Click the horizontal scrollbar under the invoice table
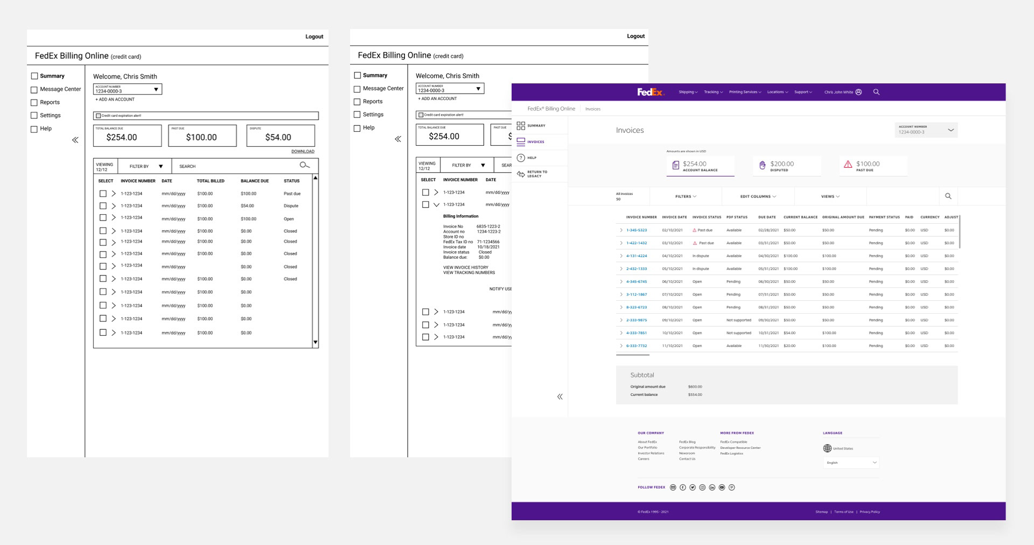This screenshot has width=1034, height=545. 633,355
